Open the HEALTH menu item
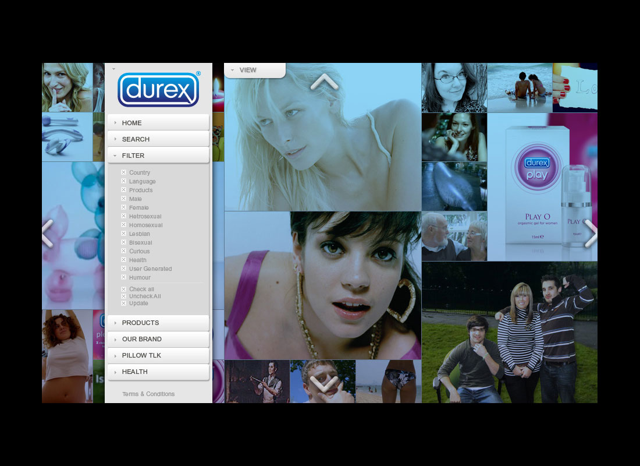This screenshot has width=640, height=466. 158,372
